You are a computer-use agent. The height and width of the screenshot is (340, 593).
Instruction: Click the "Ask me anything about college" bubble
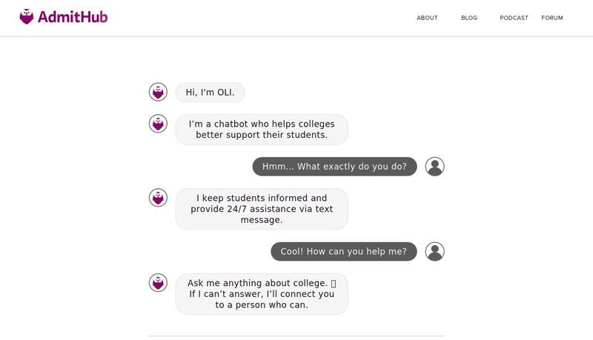[x=261, y=294]
